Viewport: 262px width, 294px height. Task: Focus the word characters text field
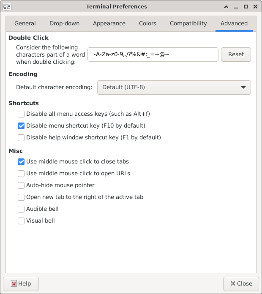[153, 54]
